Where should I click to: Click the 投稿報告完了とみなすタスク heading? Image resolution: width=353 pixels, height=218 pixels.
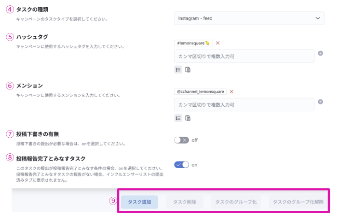click(x=51, y=158)
